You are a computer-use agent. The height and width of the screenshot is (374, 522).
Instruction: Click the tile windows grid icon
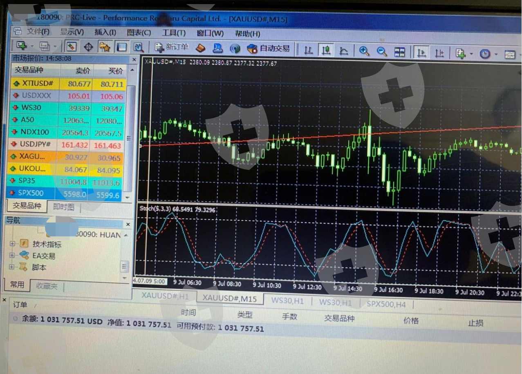pyautogui.click(x=399, y=52)
